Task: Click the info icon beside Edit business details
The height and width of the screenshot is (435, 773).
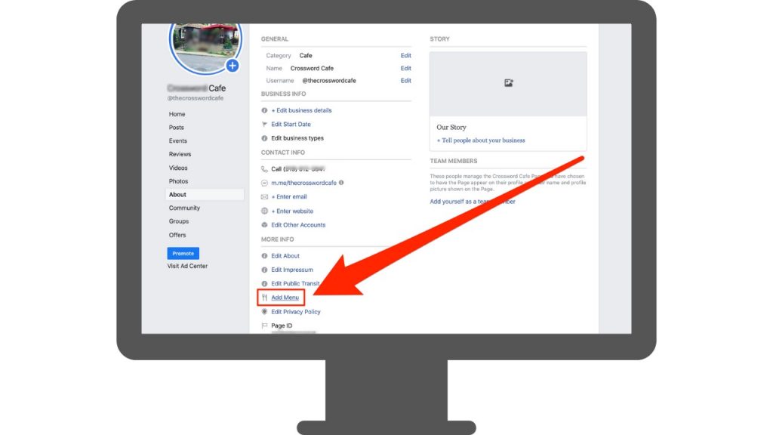Action: [264, 110]
